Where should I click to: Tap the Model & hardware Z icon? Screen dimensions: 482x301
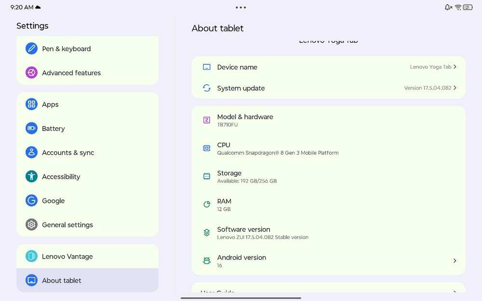[x=207, y=120]
